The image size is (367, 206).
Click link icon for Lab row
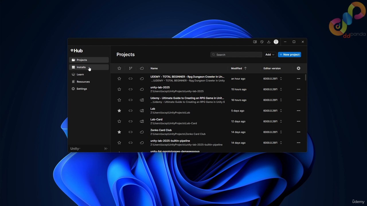tap(130, 111)
